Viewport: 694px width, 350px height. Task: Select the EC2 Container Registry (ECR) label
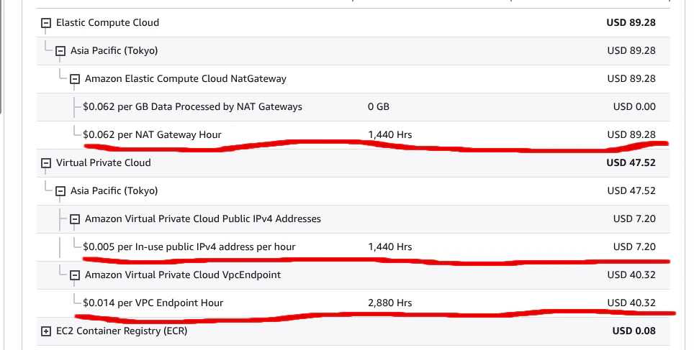[x=122, y=331]
